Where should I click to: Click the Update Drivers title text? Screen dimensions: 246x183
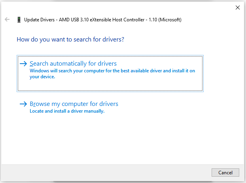point(103,20)
